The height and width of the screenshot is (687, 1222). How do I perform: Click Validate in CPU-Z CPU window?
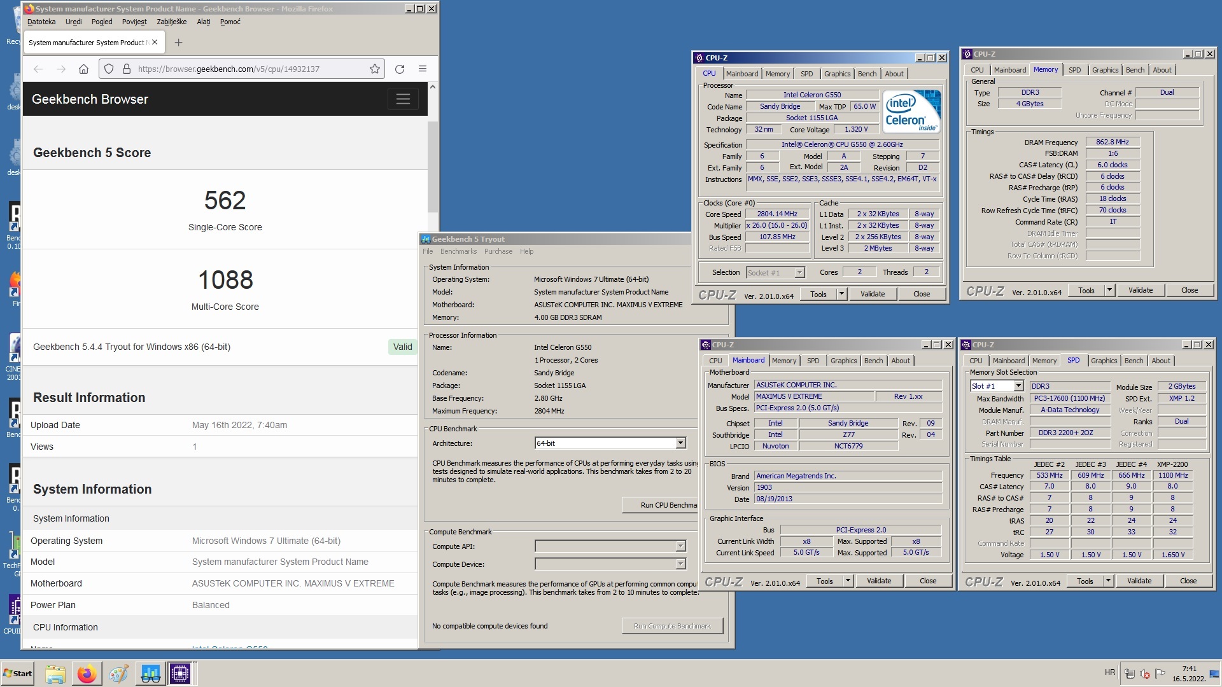point(873,294)
